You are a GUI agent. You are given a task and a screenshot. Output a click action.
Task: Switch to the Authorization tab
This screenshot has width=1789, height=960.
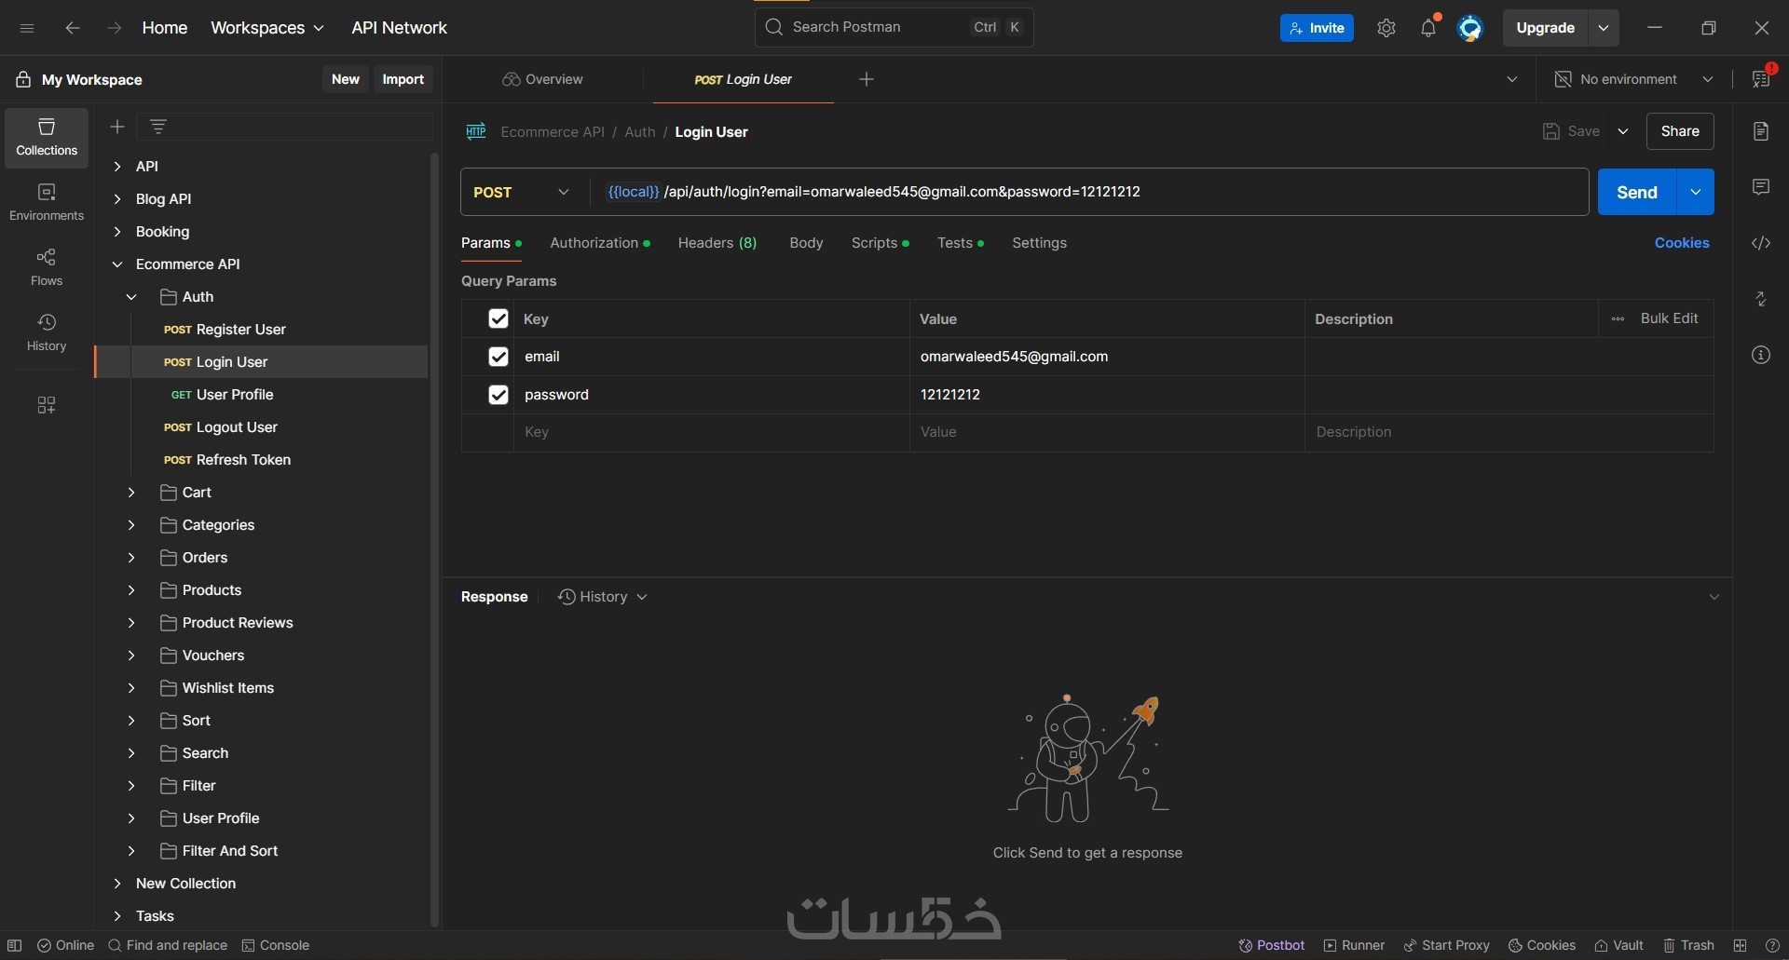pos(600,243)
